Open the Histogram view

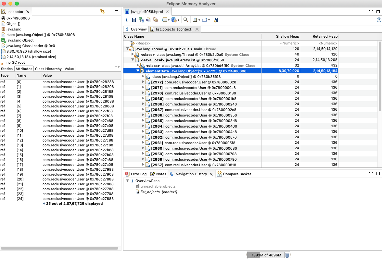(134, 20)
